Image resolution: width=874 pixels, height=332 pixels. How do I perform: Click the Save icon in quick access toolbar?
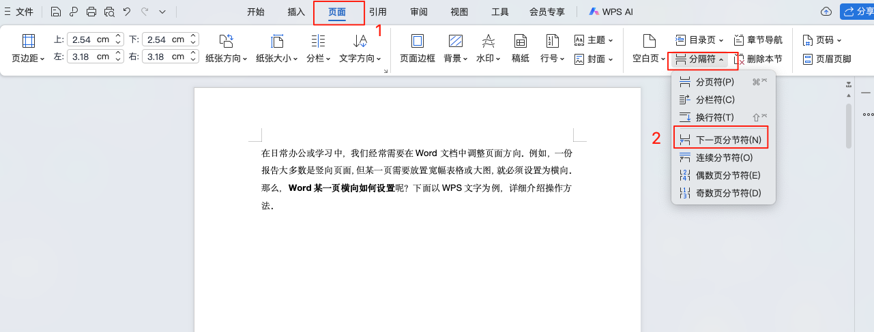coord(56,12)
